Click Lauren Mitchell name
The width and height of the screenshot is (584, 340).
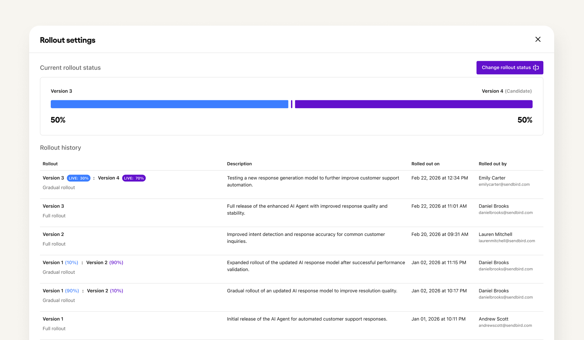495,235
